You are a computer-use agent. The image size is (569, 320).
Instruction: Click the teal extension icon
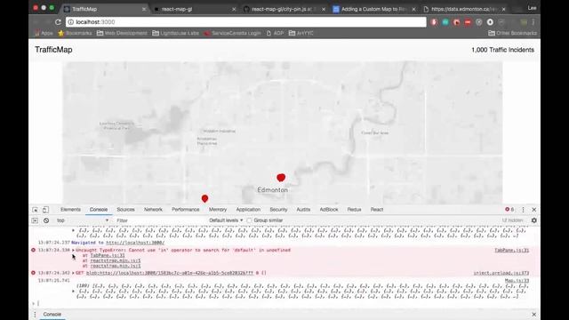tap(445, 22)
